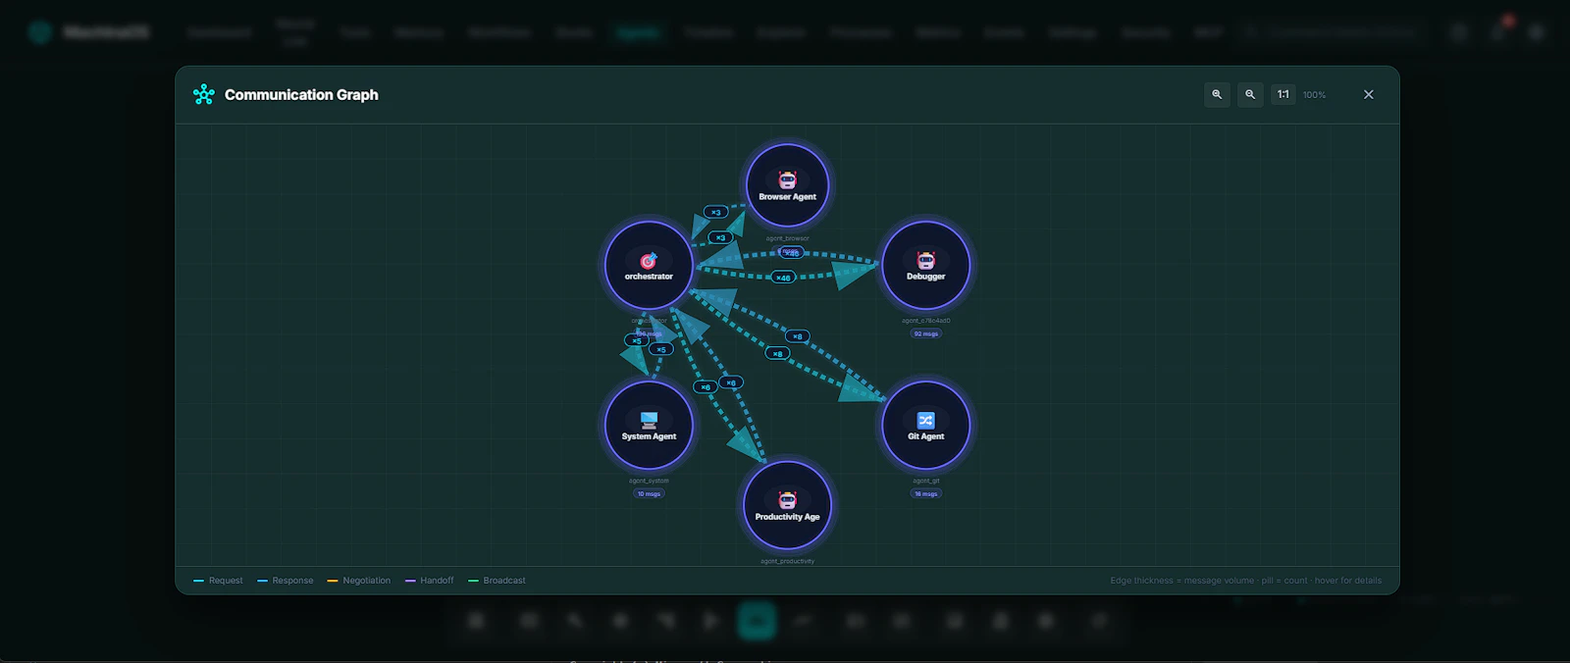Viewport: 1570px width, 663px height.
Task: Select the Productivity Agent node
Action: tap(787, 505)
